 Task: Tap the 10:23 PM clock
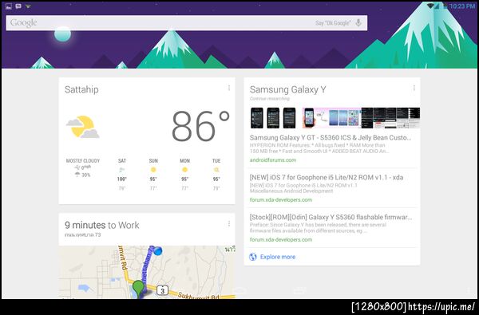462,6
